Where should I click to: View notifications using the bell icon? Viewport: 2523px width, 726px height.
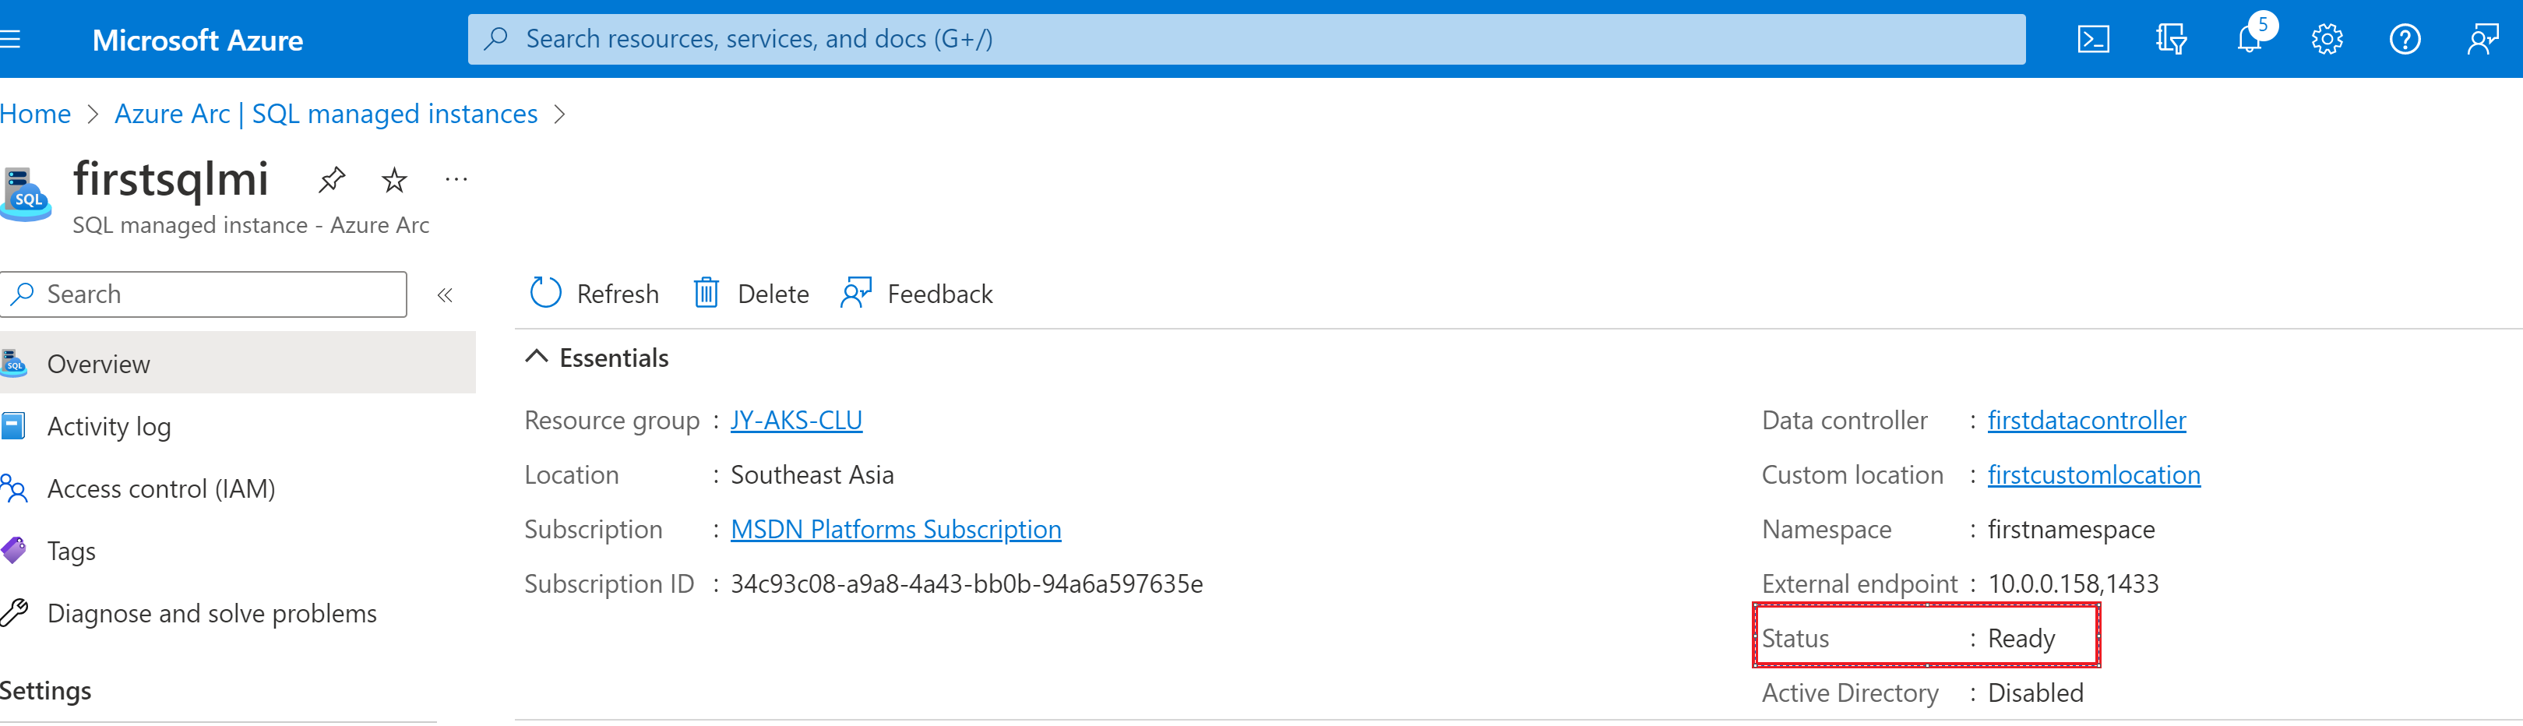2249,39
